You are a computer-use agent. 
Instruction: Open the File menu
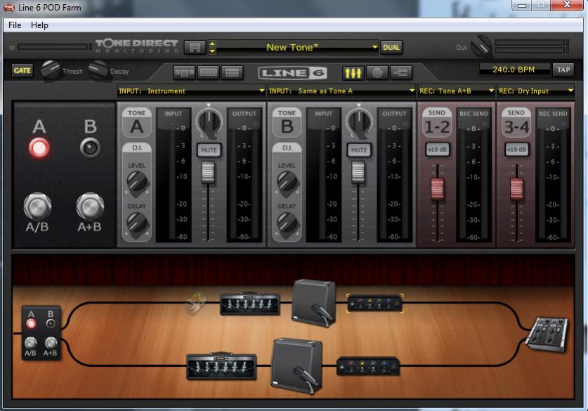pos(15,25)
